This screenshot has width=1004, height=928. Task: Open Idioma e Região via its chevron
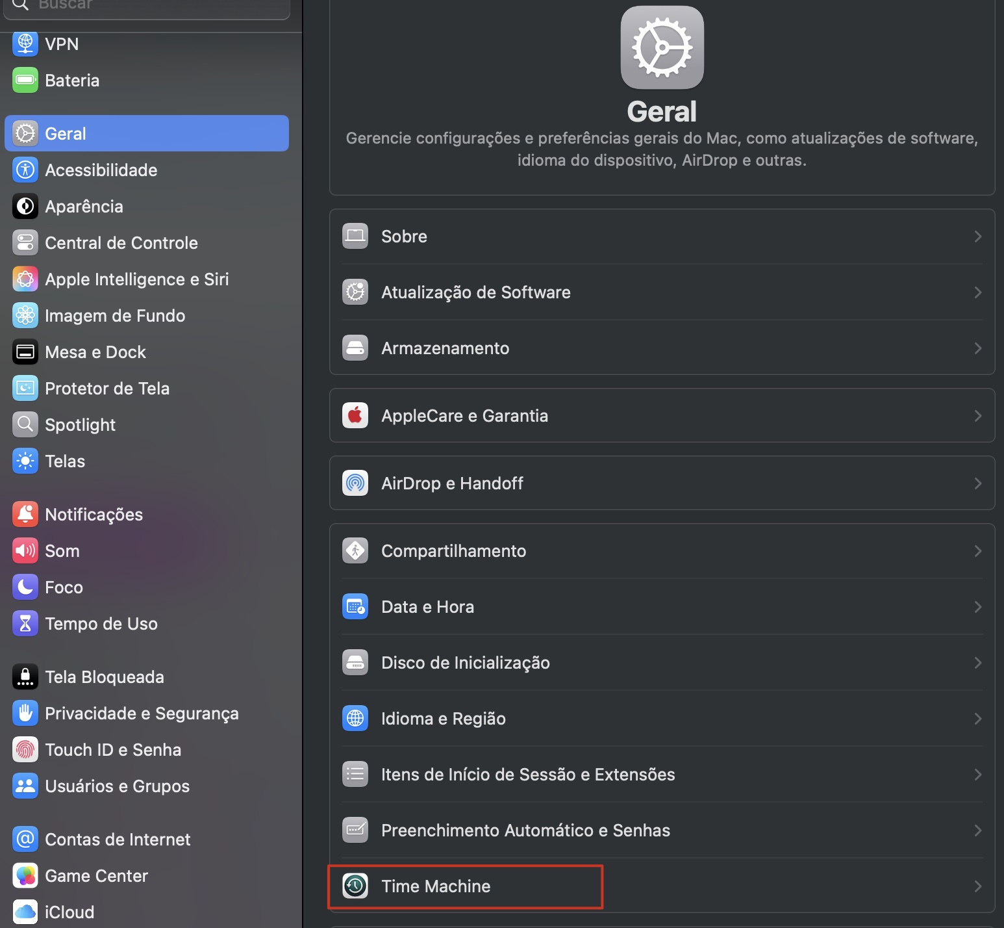[978, 718]
